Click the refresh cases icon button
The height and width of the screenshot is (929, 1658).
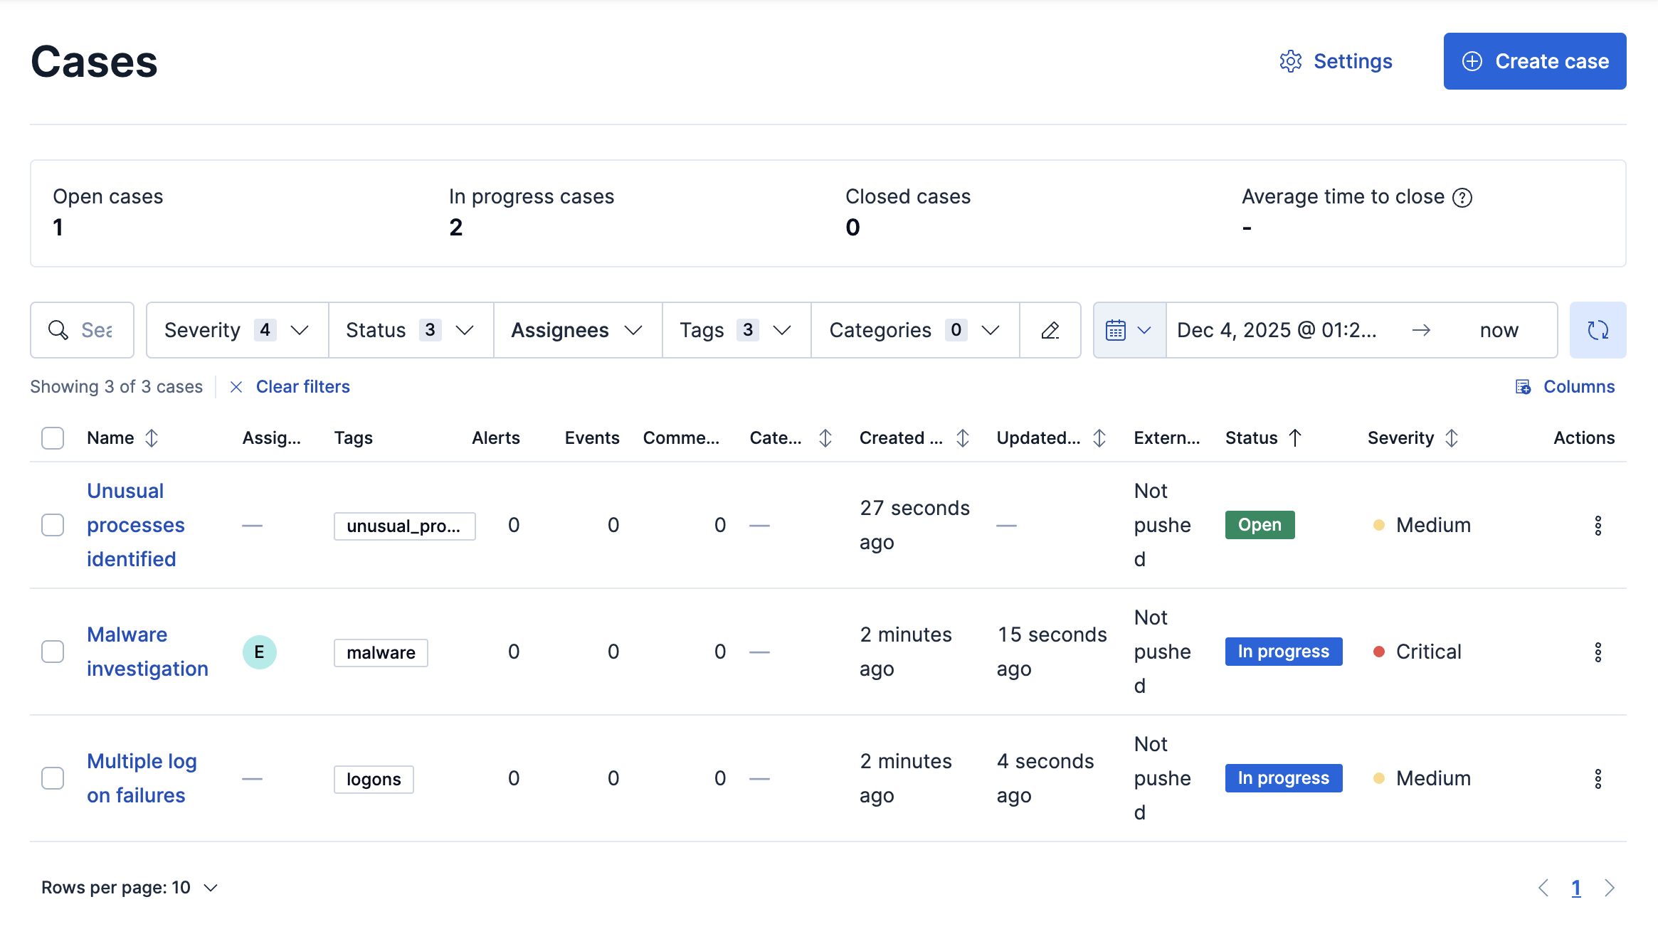point(1598,330)
